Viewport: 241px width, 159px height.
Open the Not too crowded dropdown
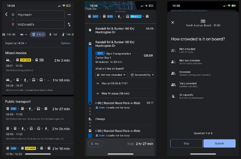(112, 75)
